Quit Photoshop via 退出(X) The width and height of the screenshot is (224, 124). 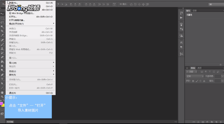[31, 93]
